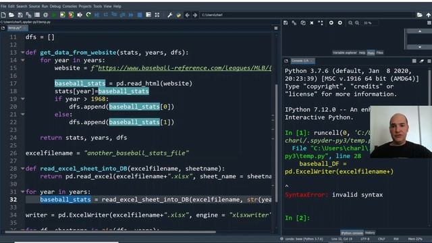Click the debug continue execution icon
The image size is (432, 243).
131,15
